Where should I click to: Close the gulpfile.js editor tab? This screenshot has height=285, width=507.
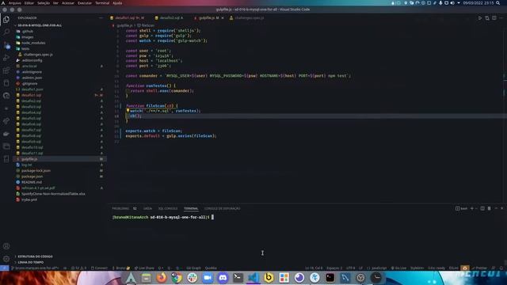click(x=223, y=18)
